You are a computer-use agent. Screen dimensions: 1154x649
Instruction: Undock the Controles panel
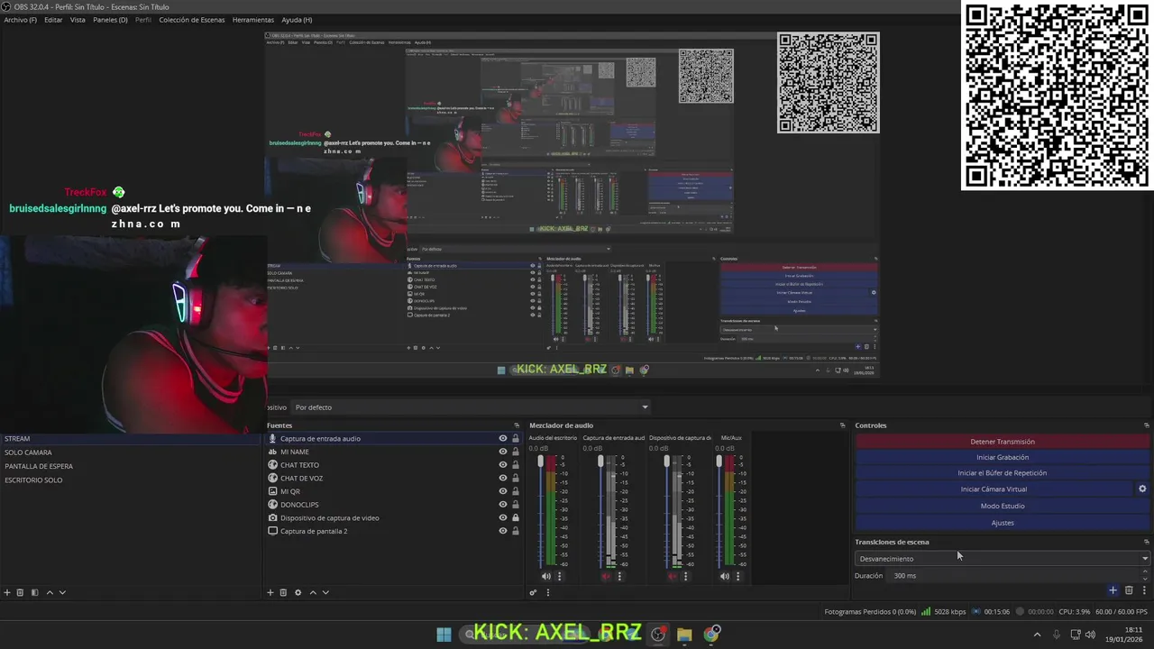[x=1146, y=425]
